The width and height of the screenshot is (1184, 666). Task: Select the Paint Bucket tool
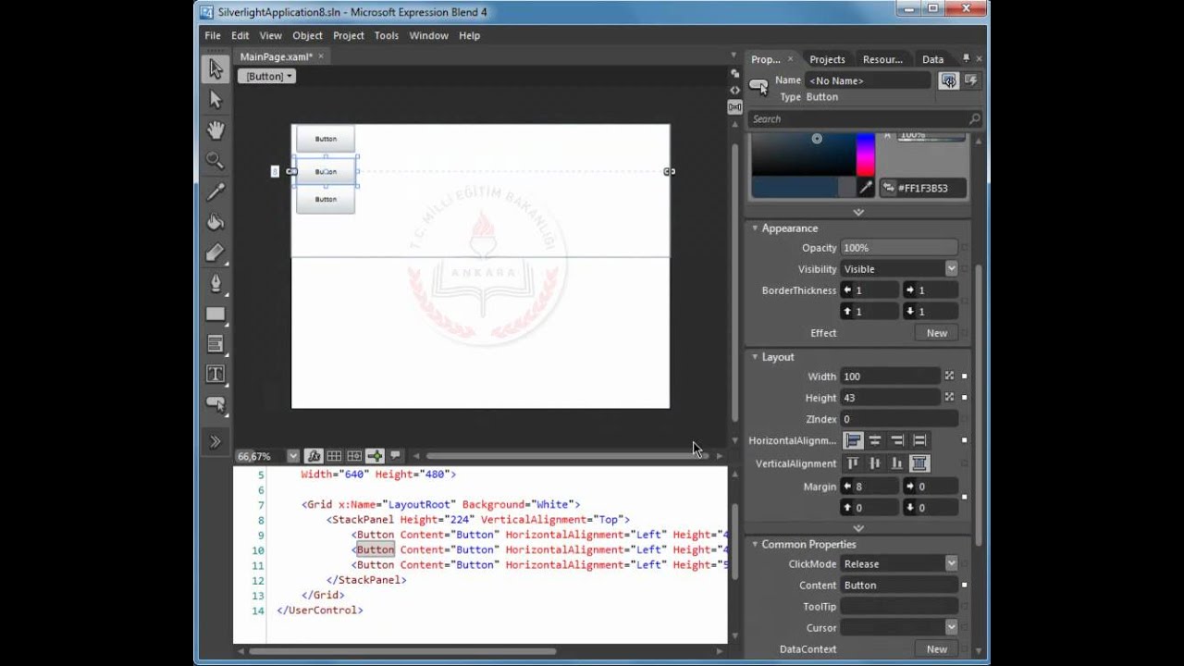(216, 222)
